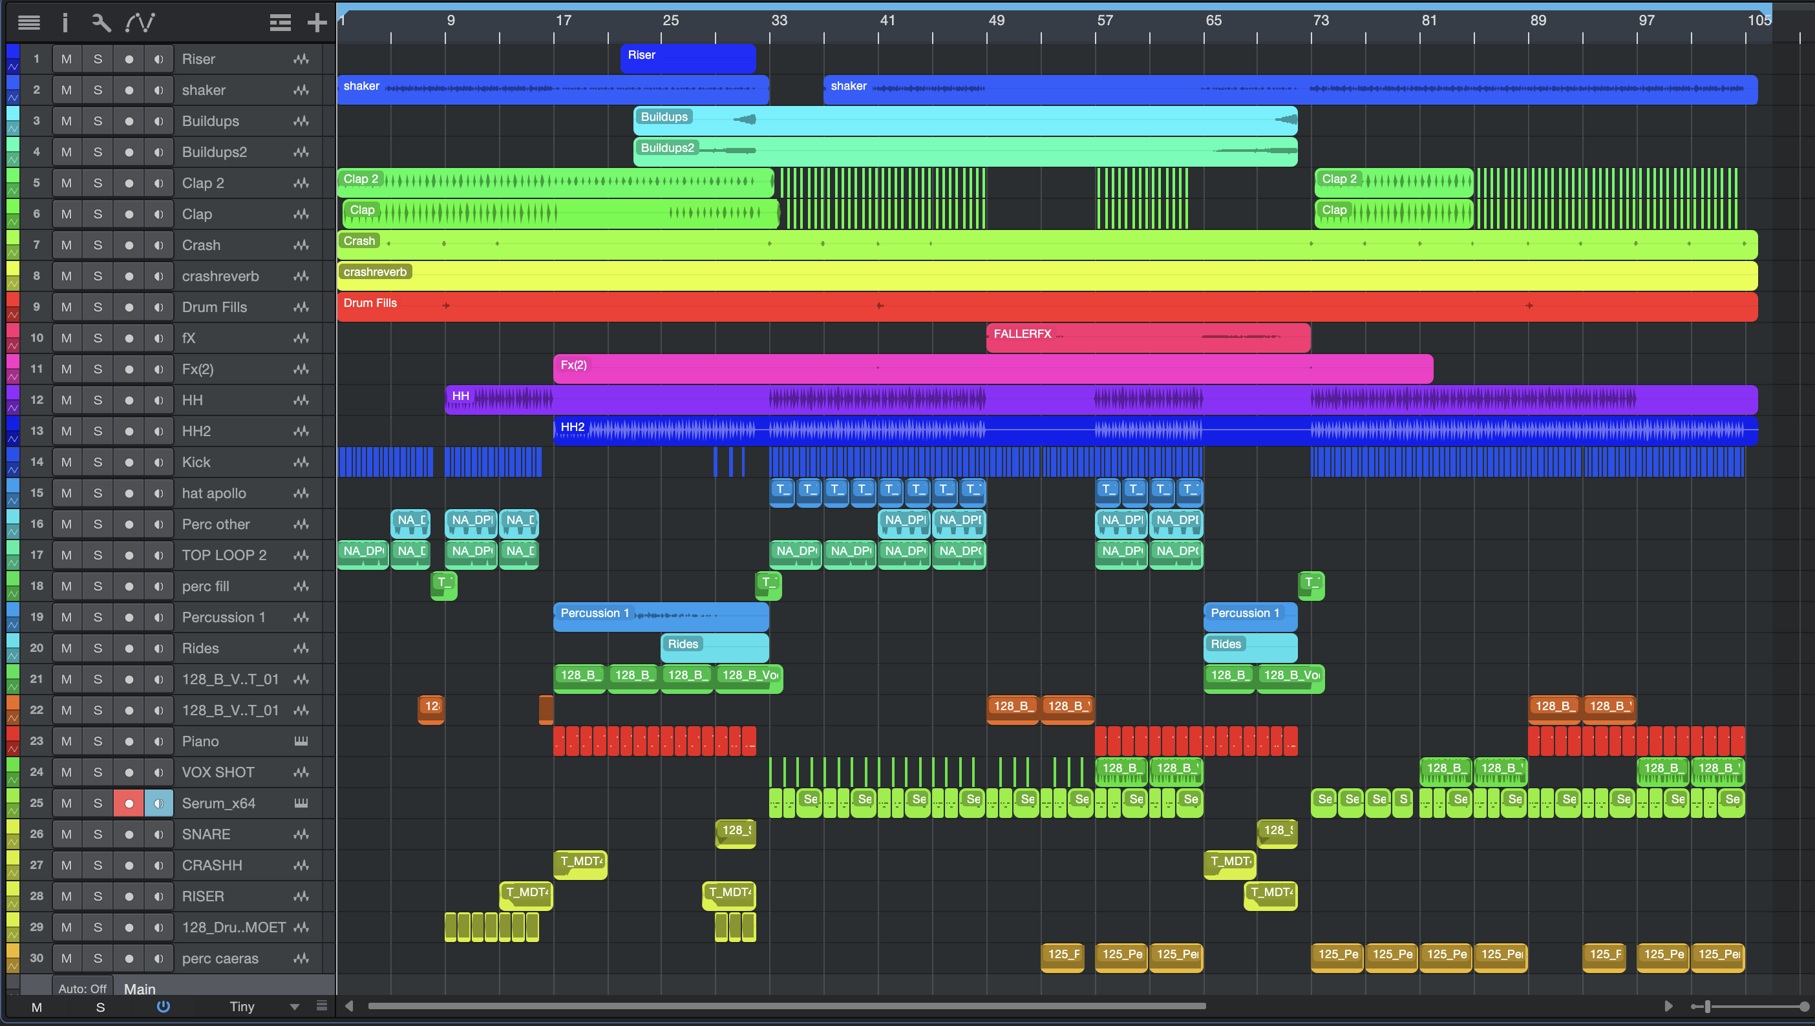Select the TOP LOOP 2 track name

click(x=224, y=555)
